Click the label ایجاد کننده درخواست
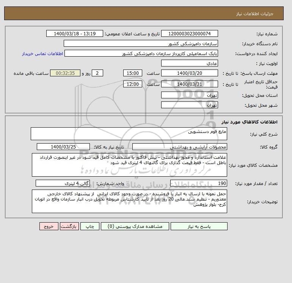292x283 pixels. pos(256,54)
